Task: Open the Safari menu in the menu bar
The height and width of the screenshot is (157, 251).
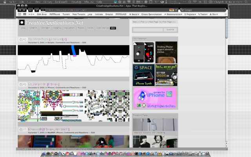Action: click(x=13, y=2)
